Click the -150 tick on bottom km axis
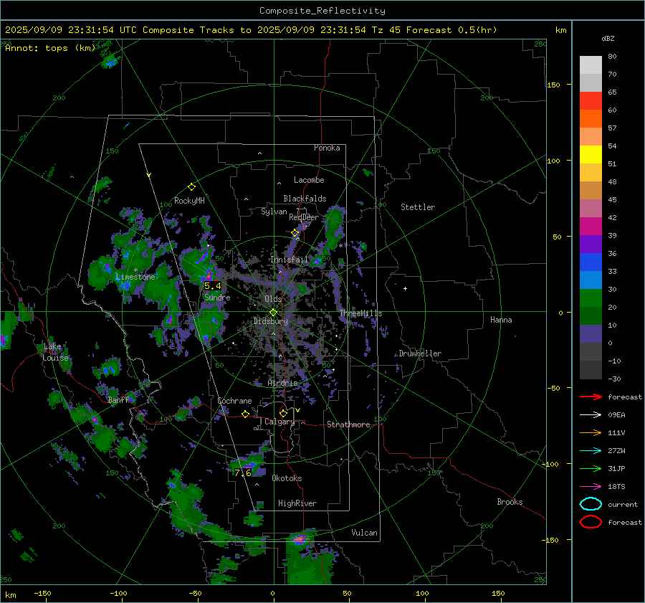The image size is (645, 603). 42,593
